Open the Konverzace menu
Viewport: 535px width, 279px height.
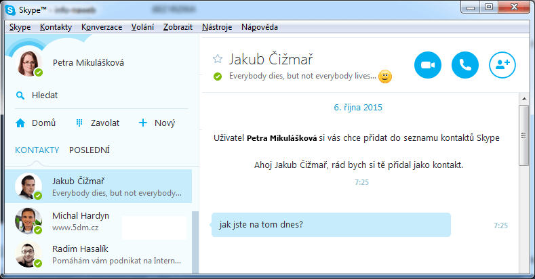pyautogui.click(x=102, y=27)
